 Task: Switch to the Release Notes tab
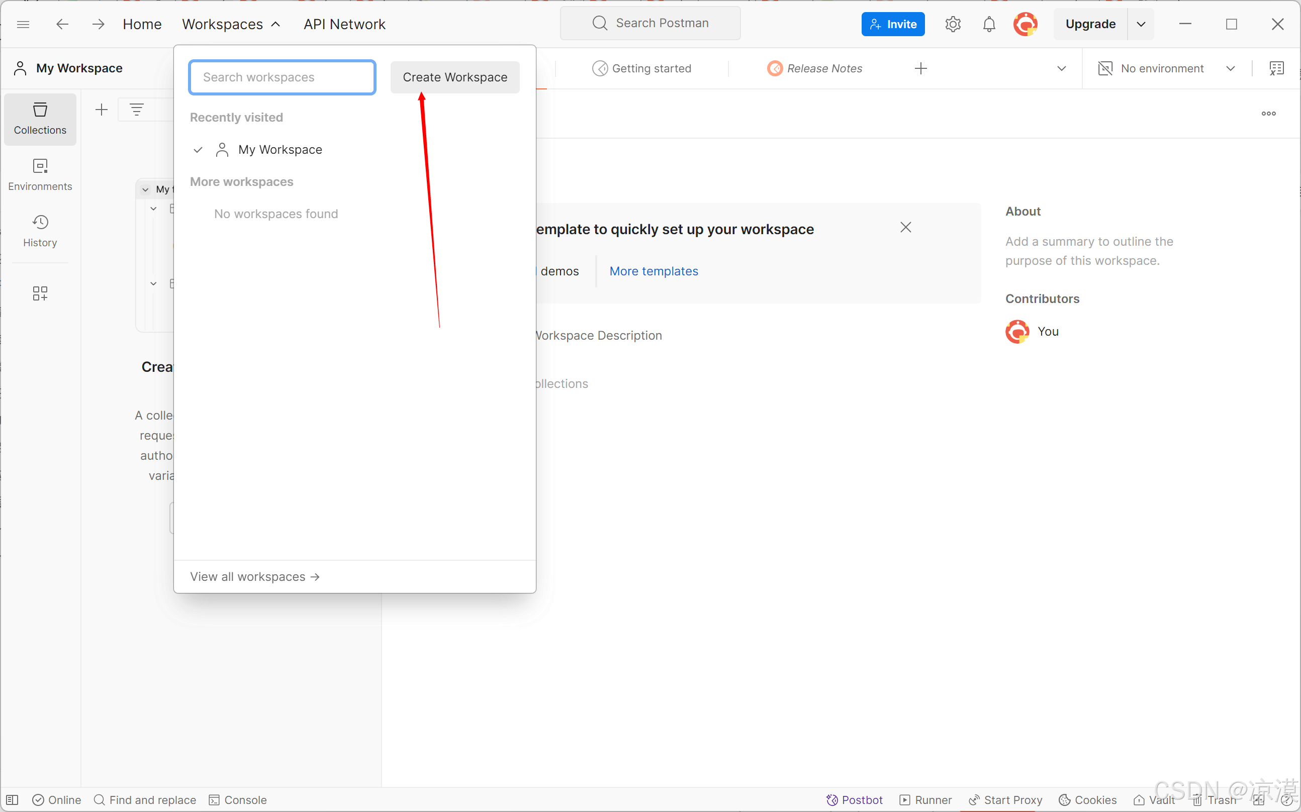point(814,68)
